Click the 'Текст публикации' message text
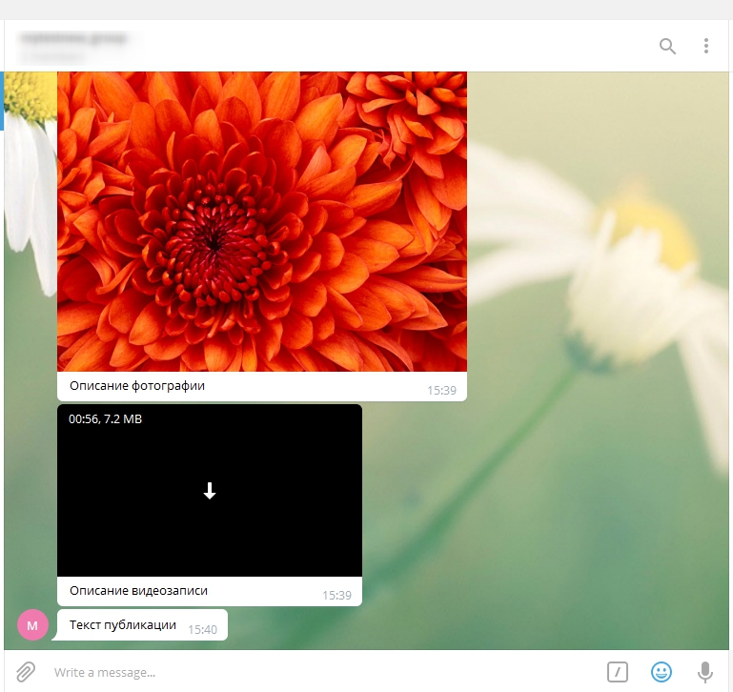Screen dimensions: 733x692 (123, 625)
